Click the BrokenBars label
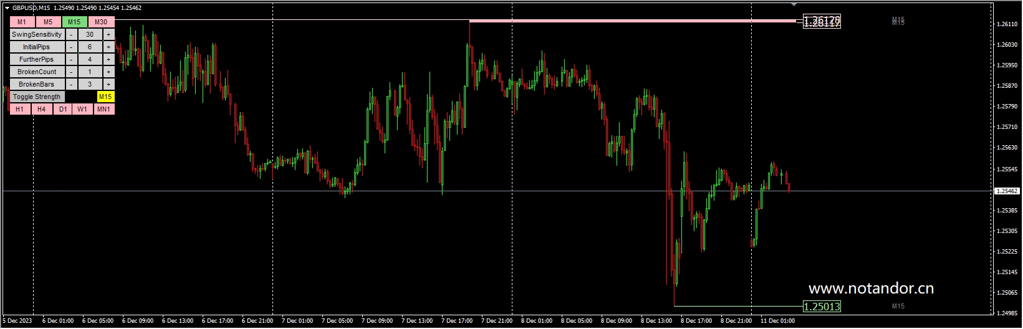Image resolution: width=1023 pixels, height=329 pixels. [37, 84]
